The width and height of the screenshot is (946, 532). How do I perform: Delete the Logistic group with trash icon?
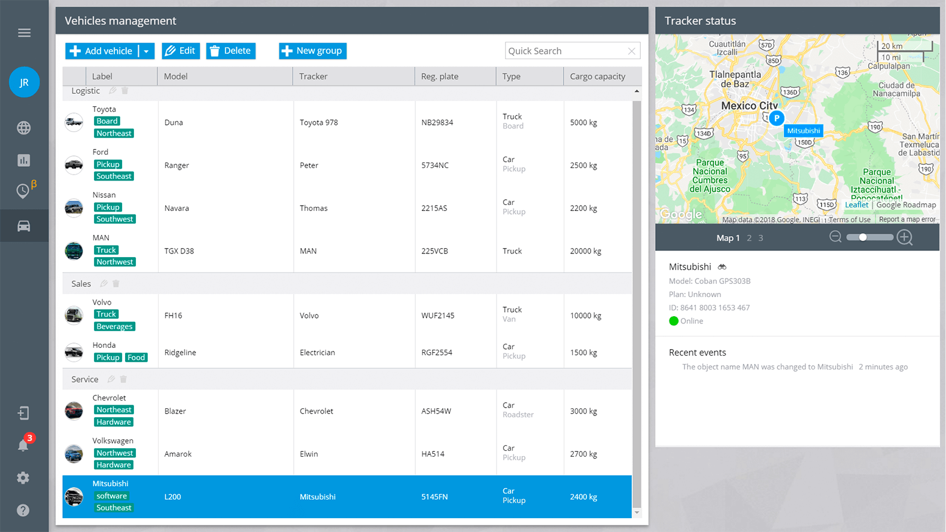125,91
